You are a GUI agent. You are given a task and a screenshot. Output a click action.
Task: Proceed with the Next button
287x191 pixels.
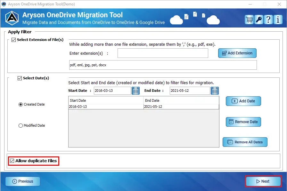pos(263,181)
